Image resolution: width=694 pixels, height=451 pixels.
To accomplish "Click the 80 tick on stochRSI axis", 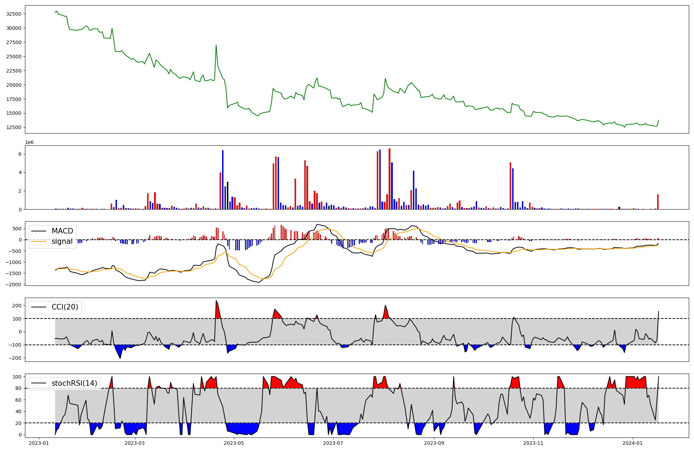I will point(19,388).
